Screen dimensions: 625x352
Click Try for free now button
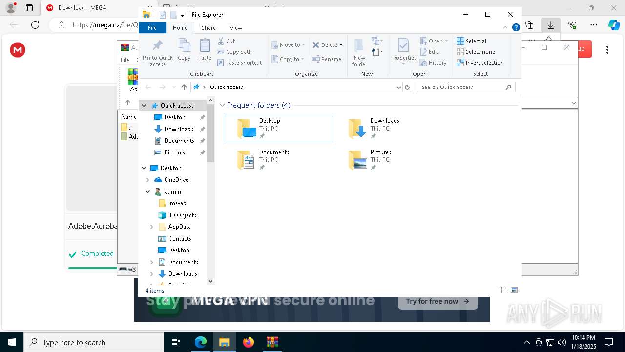(437, 301)
